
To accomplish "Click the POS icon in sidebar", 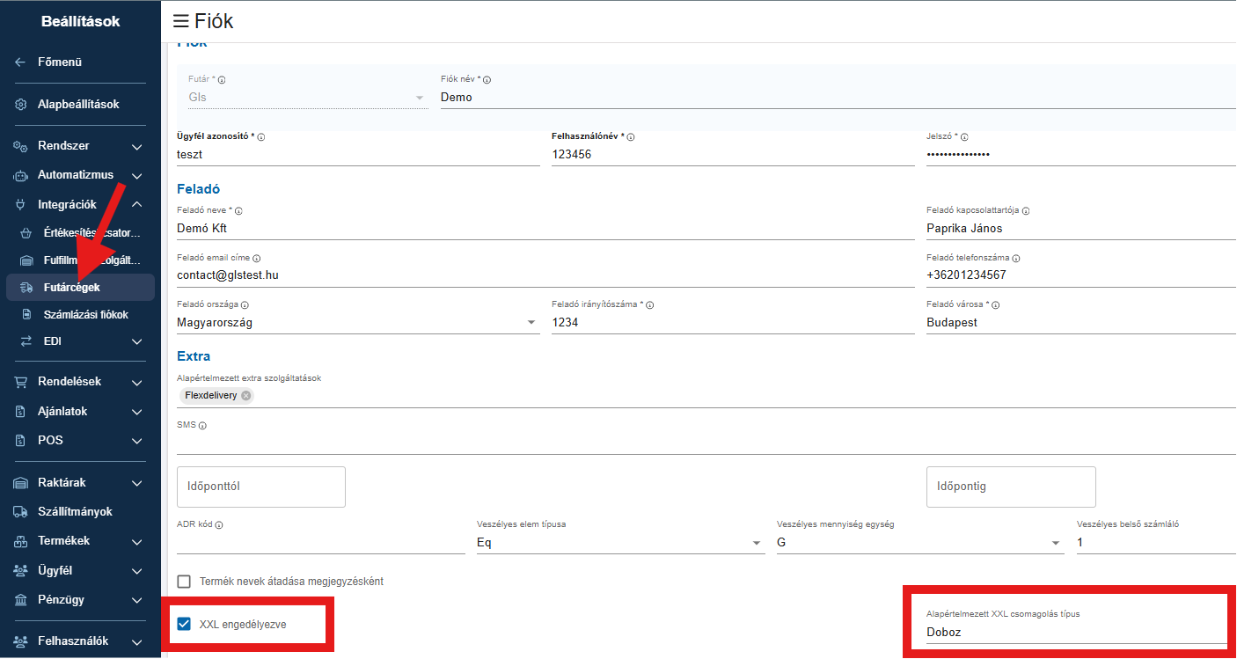I will (x=21, y=441).
